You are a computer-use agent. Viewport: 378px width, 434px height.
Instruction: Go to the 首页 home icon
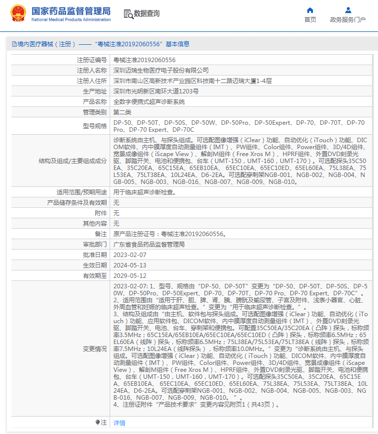coord(310,10)
